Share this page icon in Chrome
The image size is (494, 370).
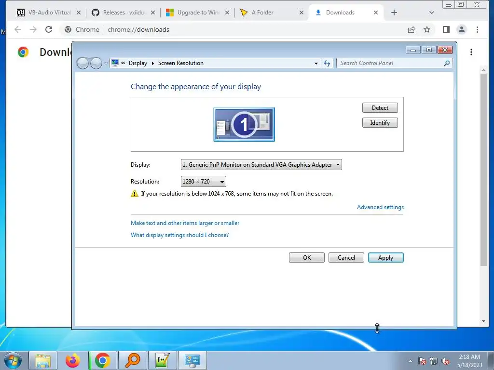coord(412,29)
